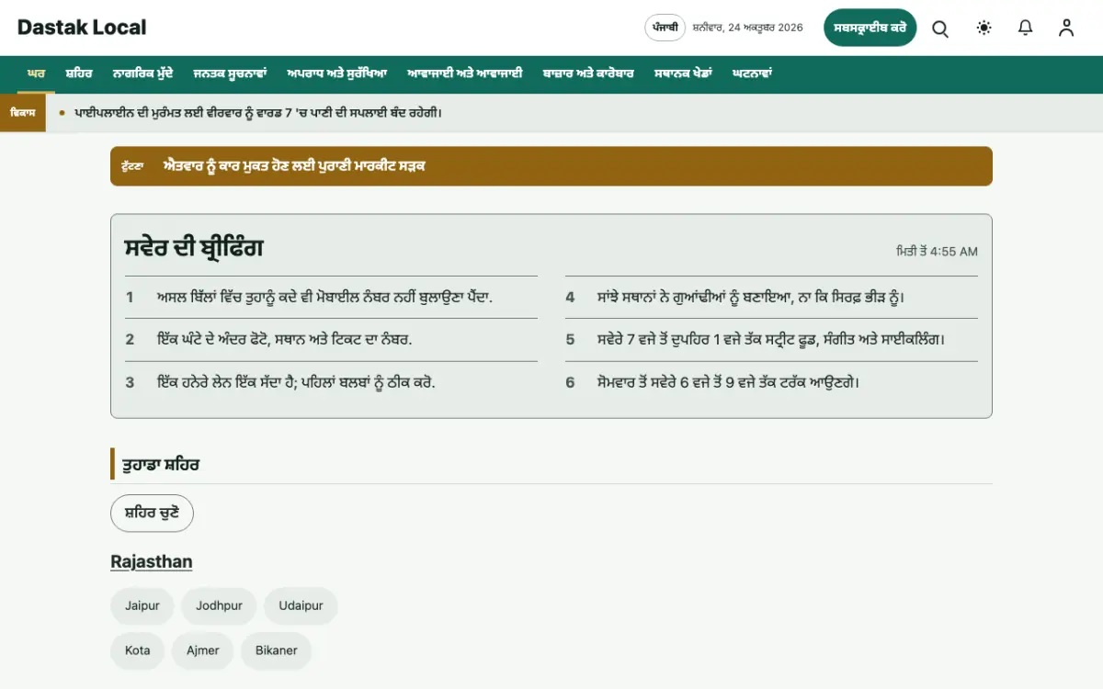Open the ਸਥਾਨਕ ਖੇਡਾਂ nav item

[683, 73]
